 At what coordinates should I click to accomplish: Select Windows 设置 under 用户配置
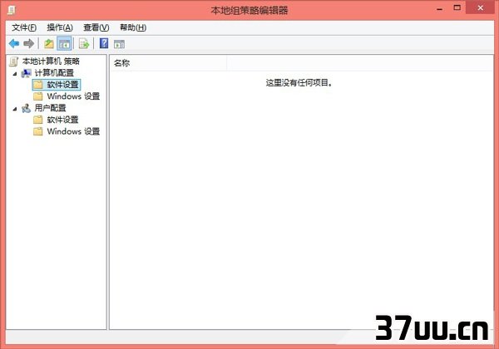73,131
